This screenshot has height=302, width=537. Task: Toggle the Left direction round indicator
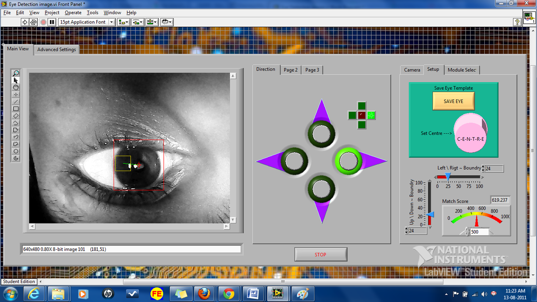pyautogui.click(x=294, y=161)
